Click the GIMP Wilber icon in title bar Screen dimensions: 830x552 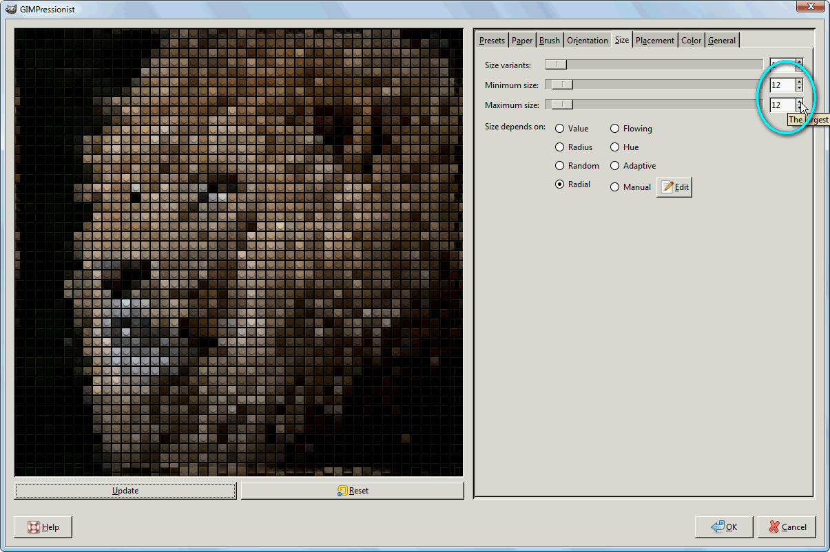11,9
